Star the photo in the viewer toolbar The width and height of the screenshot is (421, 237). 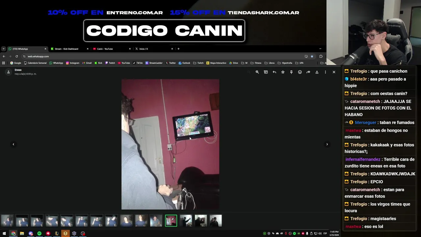283,72
